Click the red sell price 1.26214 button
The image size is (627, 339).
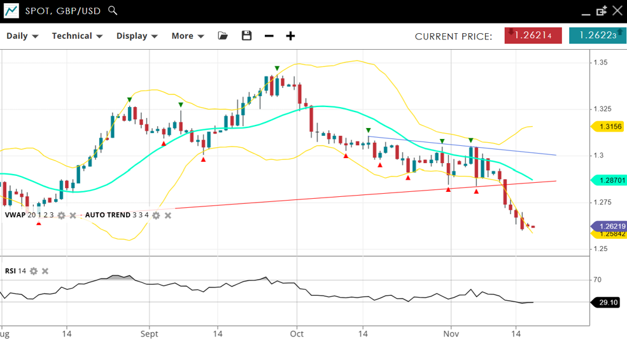[x=533, y=36]
